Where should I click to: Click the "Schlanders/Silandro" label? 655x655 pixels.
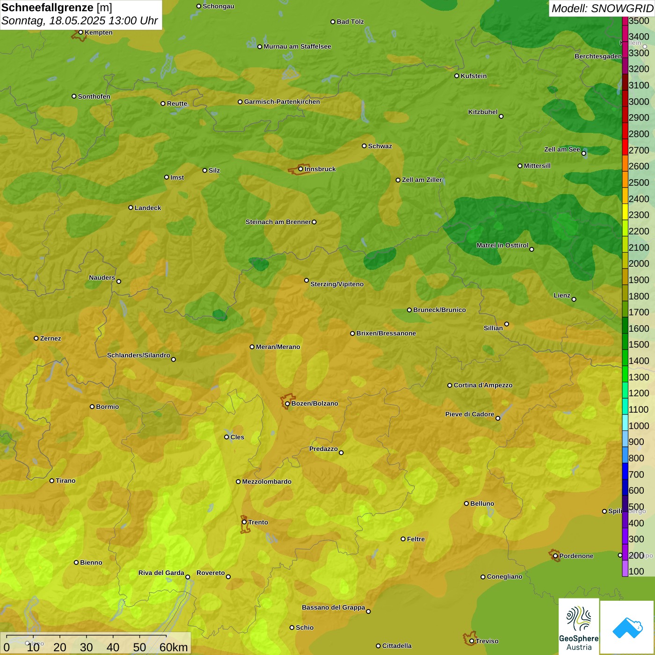138,355
